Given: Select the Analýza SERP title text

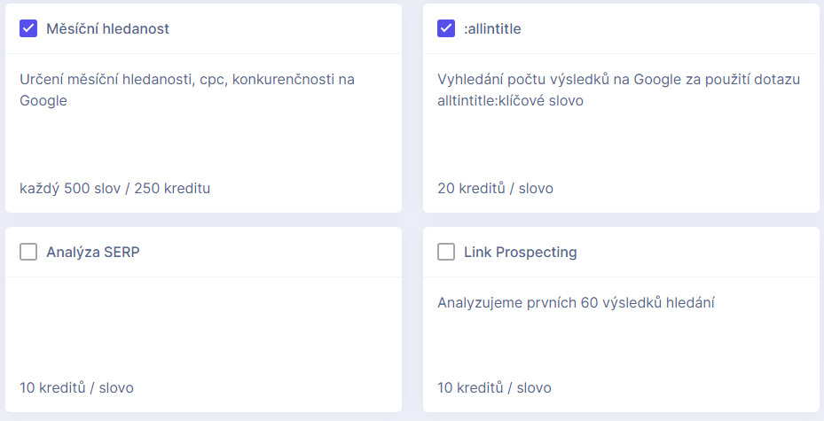Looking at the screenshot, I should (x=93, y=253).
